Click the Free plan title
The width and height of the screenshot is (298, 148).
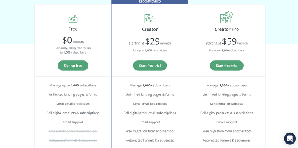pos(73,29)
